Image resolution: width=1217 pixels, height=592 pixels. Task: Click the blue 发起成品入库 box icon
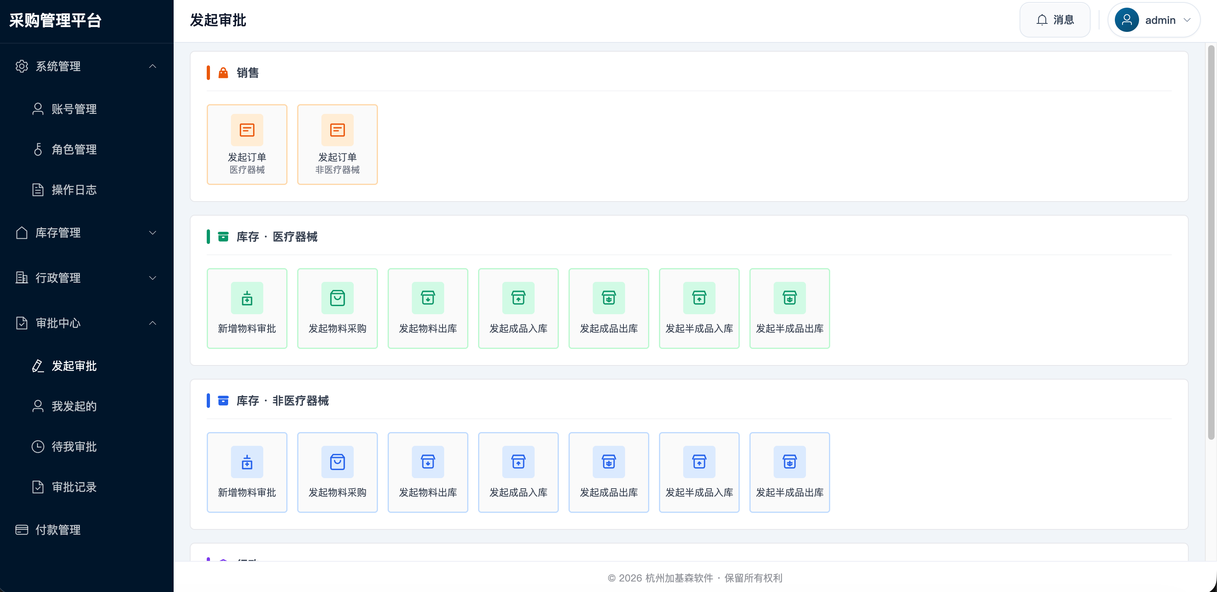coord(518,462)
